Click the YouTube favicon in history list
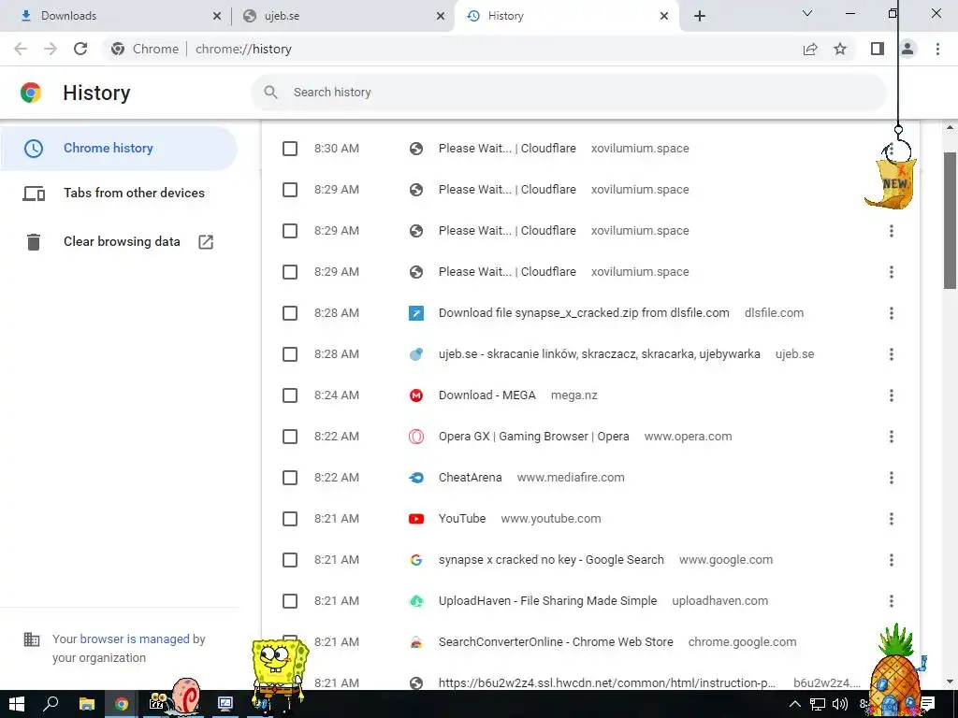This screenshot has width=958, height=718. click(x=416, y=519)
